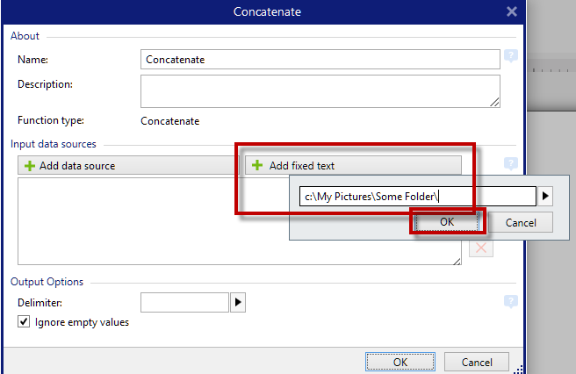
Task: Click the red X delete data source icon
Action: click(x=481, y=248)
